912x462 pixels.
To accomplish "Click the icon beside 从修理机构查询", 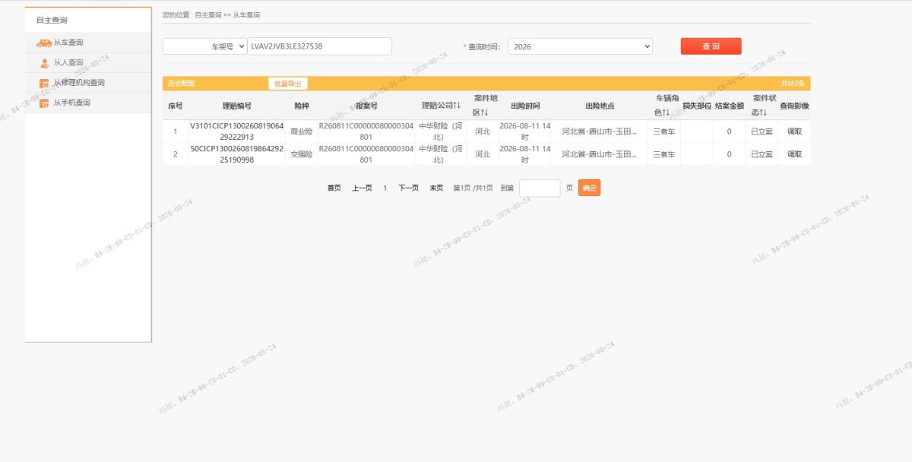I will coord(44,83).
